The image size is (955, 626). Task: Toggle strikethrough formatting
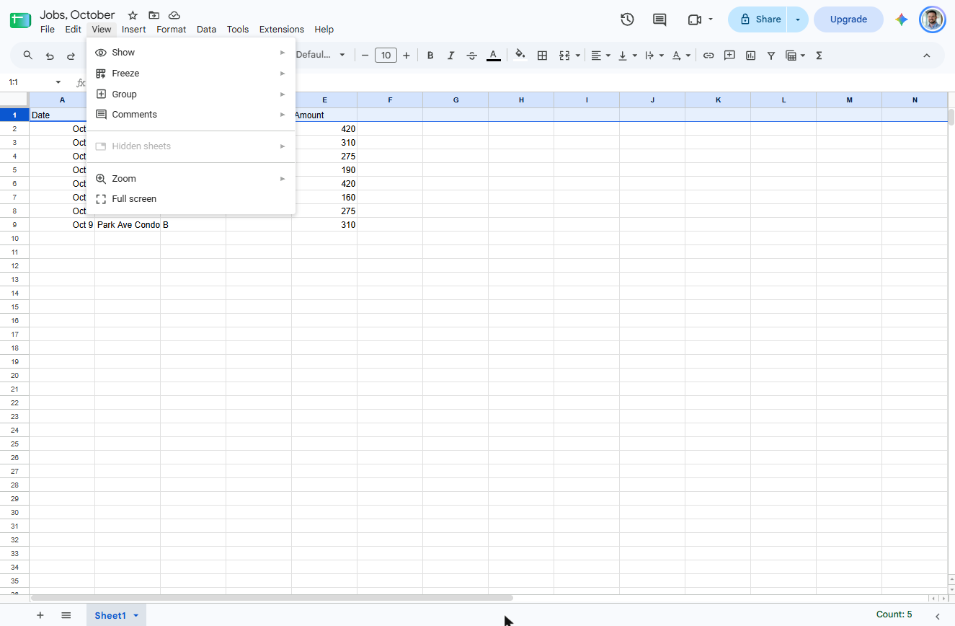pyautogui.click(x=472, y=56)
